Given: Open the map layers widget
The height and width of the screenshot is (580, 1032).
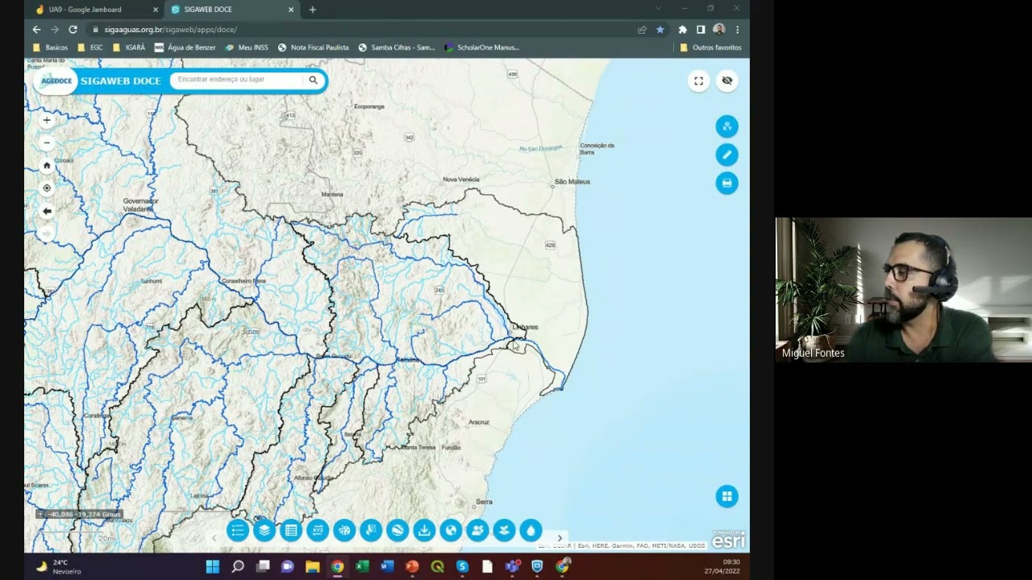Looking at the screenshot, I should pos(264,530).
